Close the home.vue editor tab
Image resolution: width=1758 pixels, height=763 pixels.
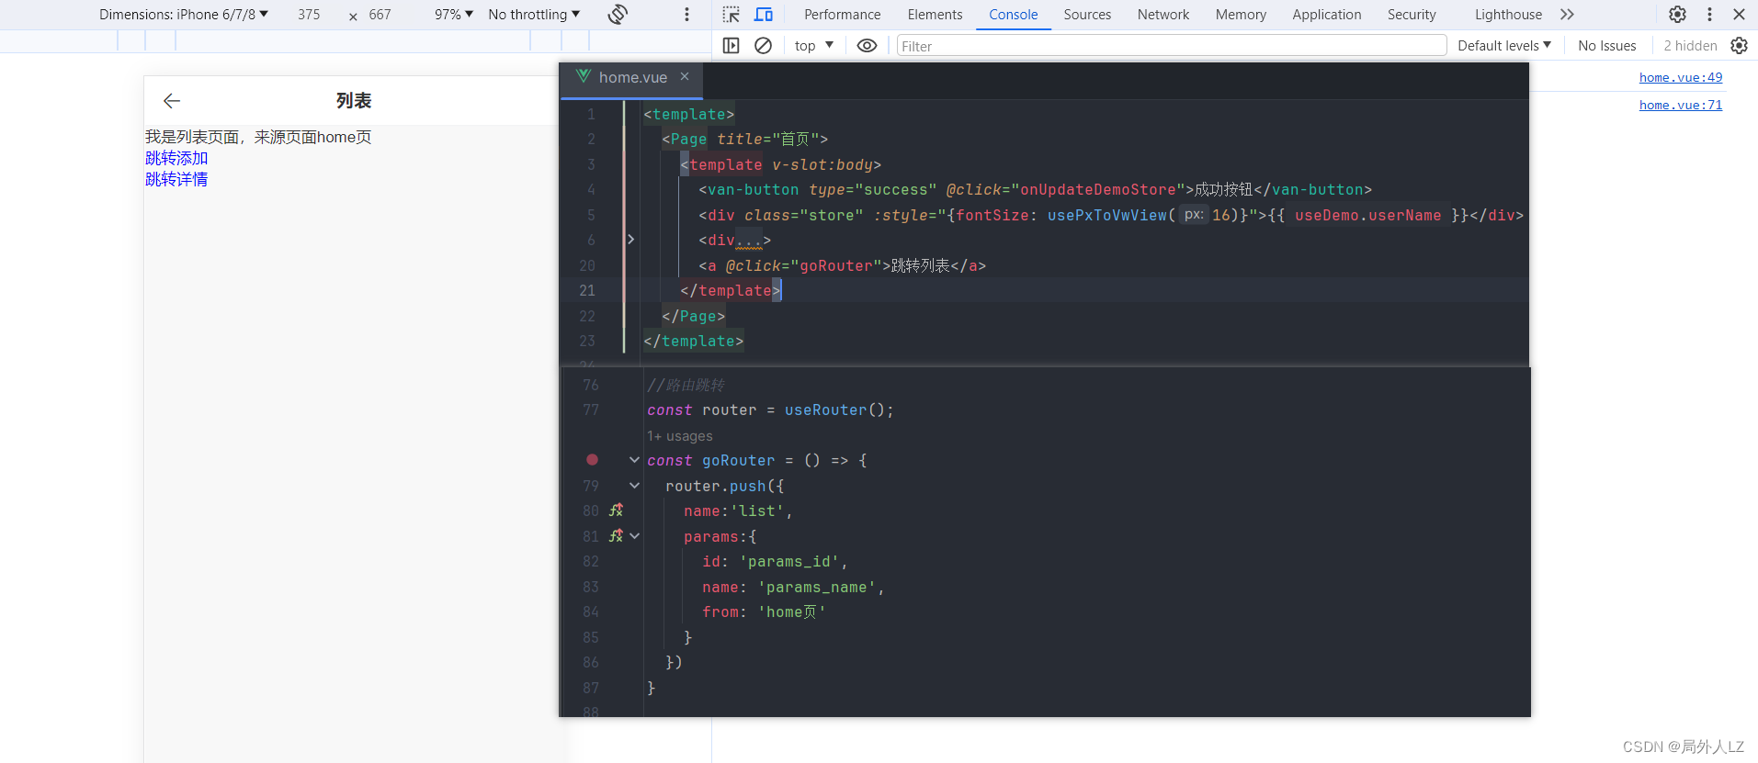(x=685, y=77)
